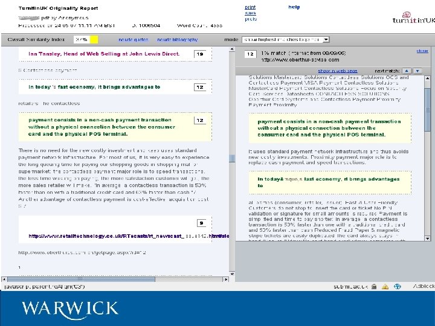Image resolution: width=435 pixels, height=326 pixels.
Task: Click source number 19 box beside Ian Tansley
Action: (x=200, y=54)
